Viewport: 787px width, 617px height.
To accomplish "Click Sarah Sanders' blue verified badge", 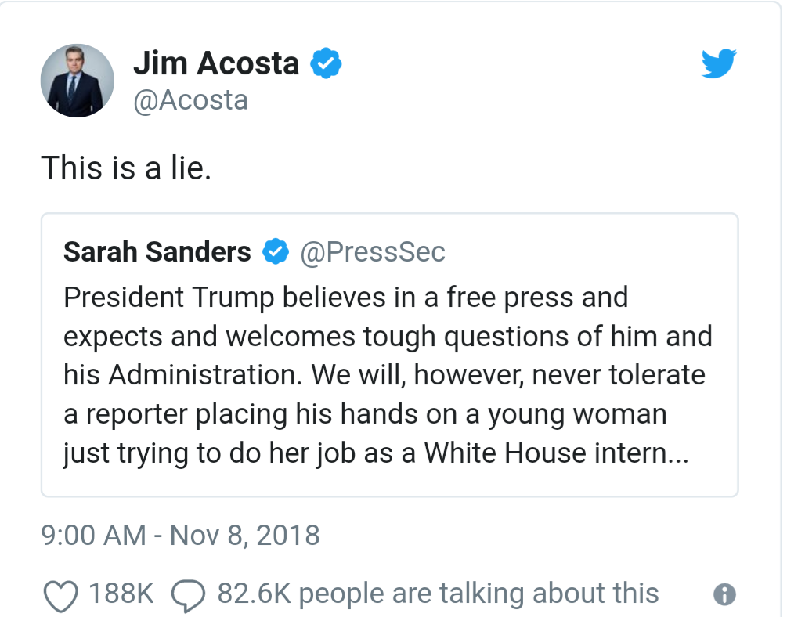I will point(275,252).
